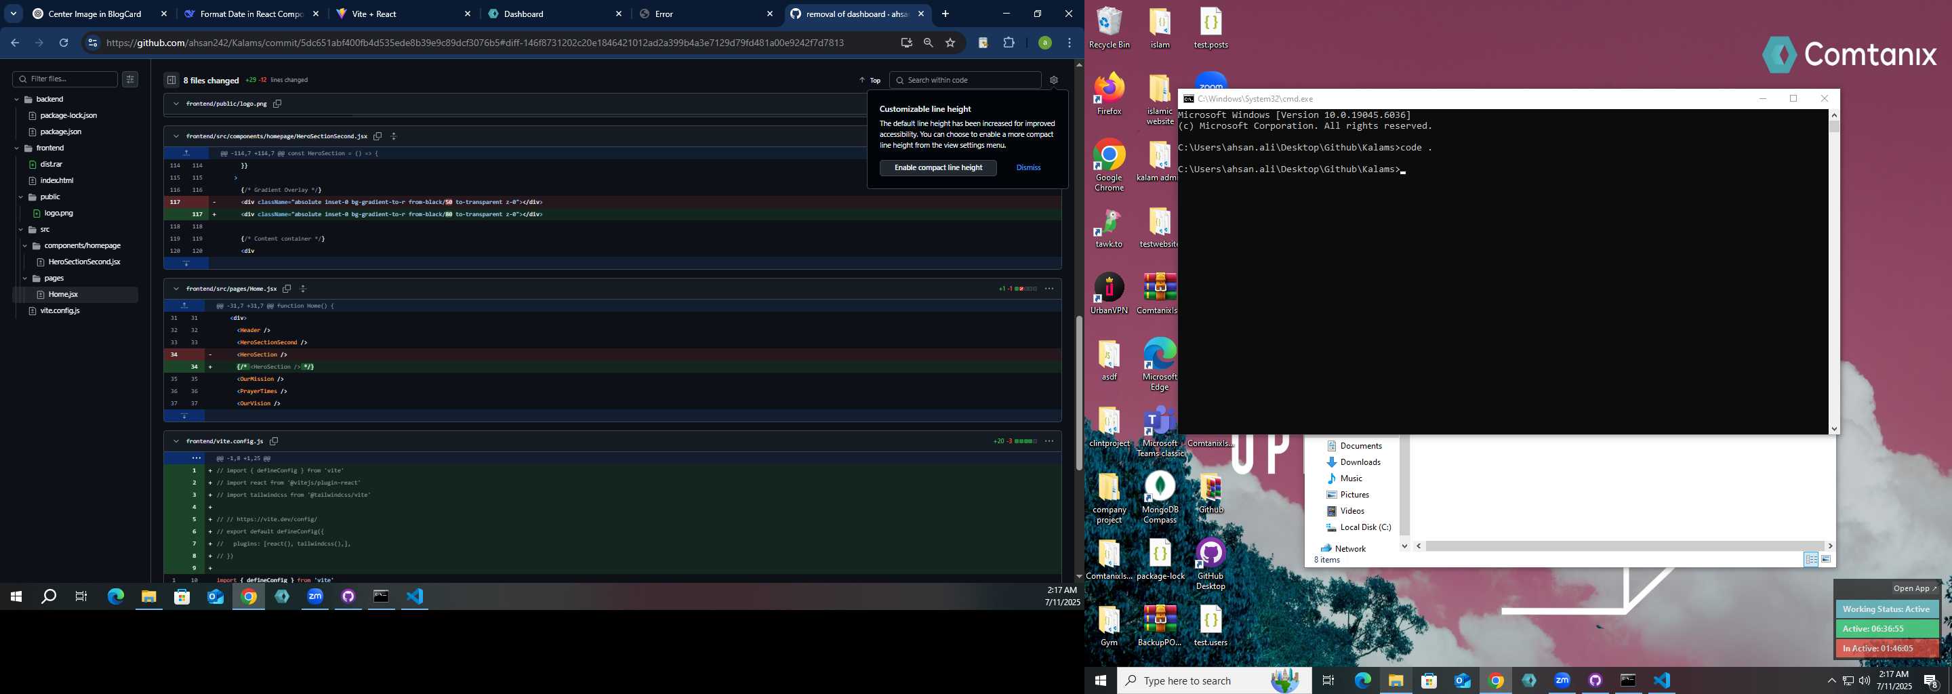Expand lines below line 37 in Home.jsx
Image resolution: width=1952 pixels, height=694 pixels.
click(x=184, y=416)
